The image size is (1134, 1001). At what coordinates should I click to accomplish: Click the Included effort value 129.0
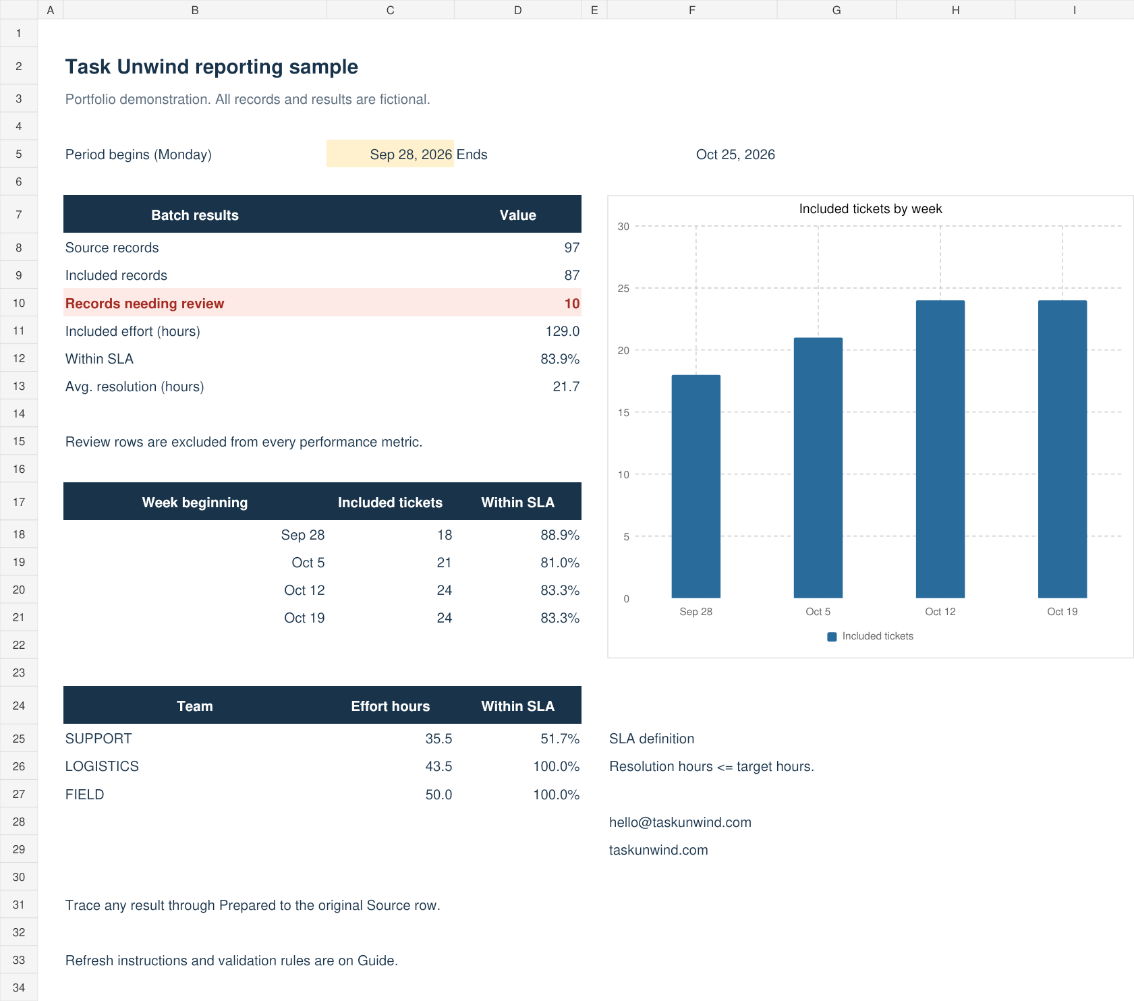(x=563, y=331)
